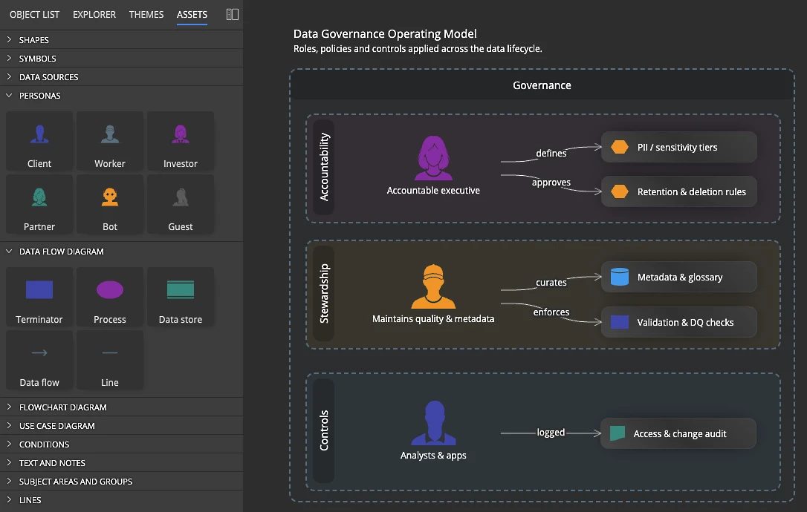Select the PII / sensitivity tiers node
Screen dimensions: 807x512
click(679, 147)
